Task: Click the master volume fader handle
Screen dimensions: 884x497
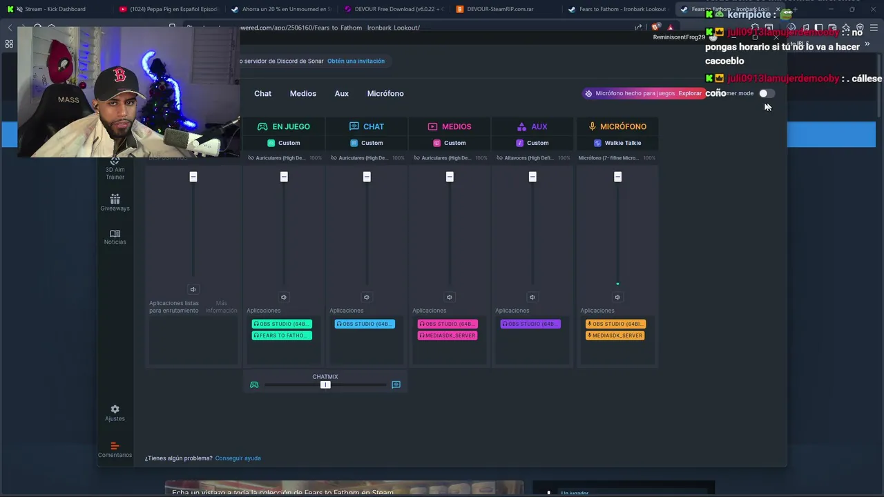Action: tap(193, 177)
